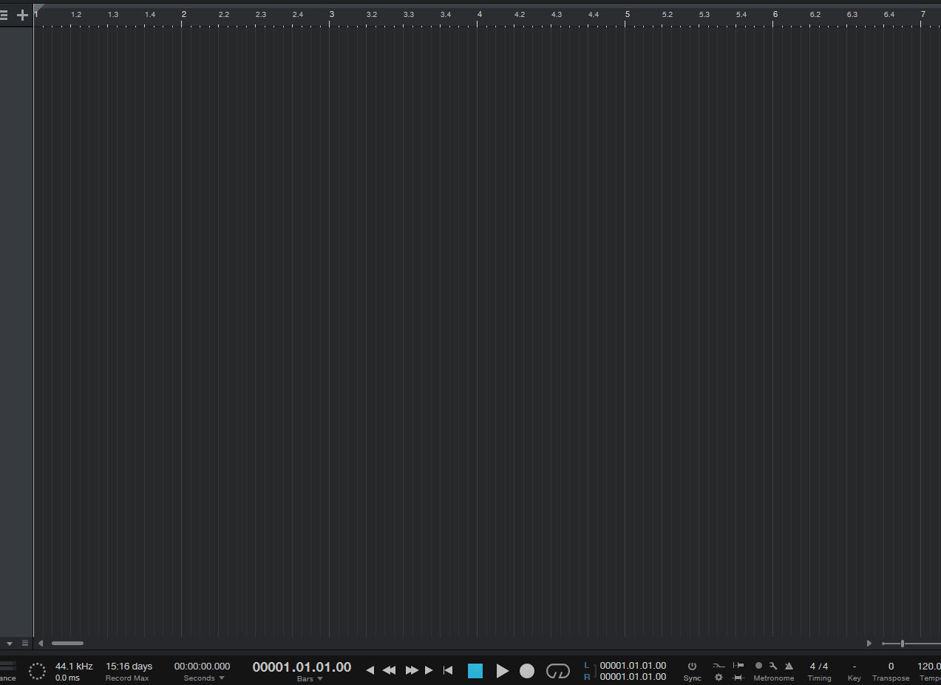Click beat 5.3 on the ruler
The width and height of the screenshot is (941, 685).
pos(704,15)
